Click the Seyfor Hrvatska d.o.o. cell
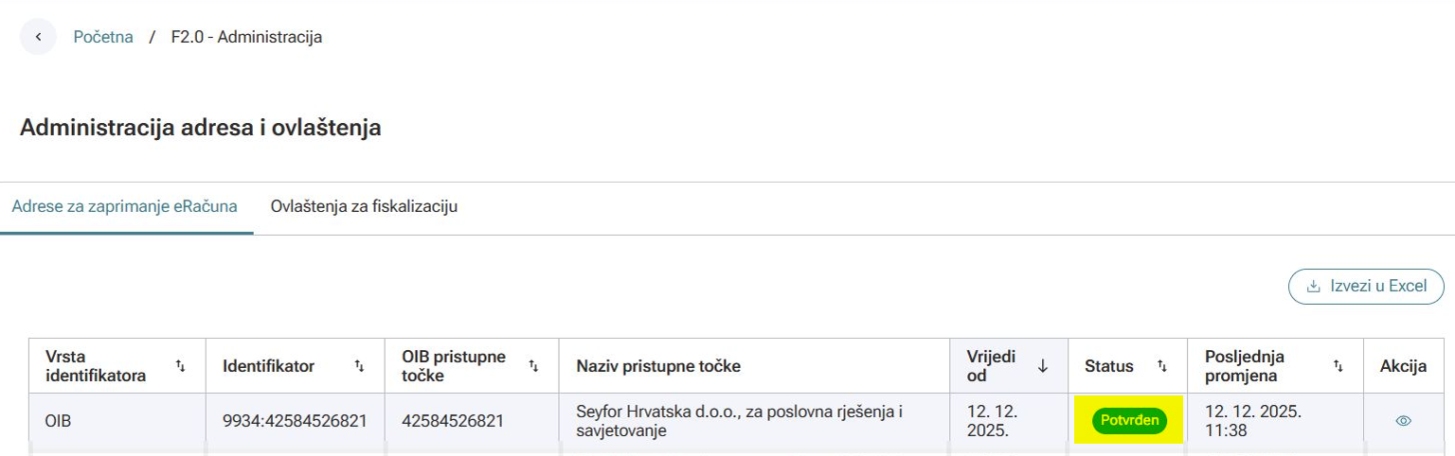The width and height of the screenshot is (1455, 456). 739,421
